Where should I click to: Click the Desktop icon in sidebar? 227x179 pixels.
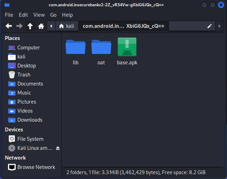pyautogui.click(x=12, y=66)
